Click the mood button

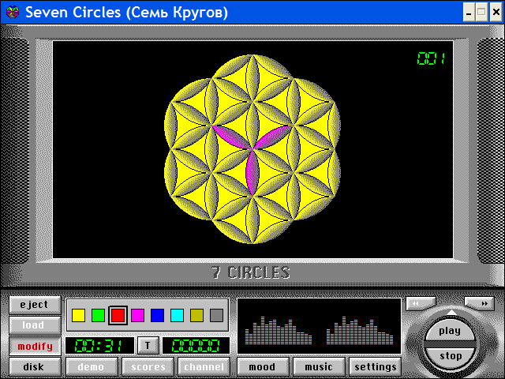(x=263, y=367)
